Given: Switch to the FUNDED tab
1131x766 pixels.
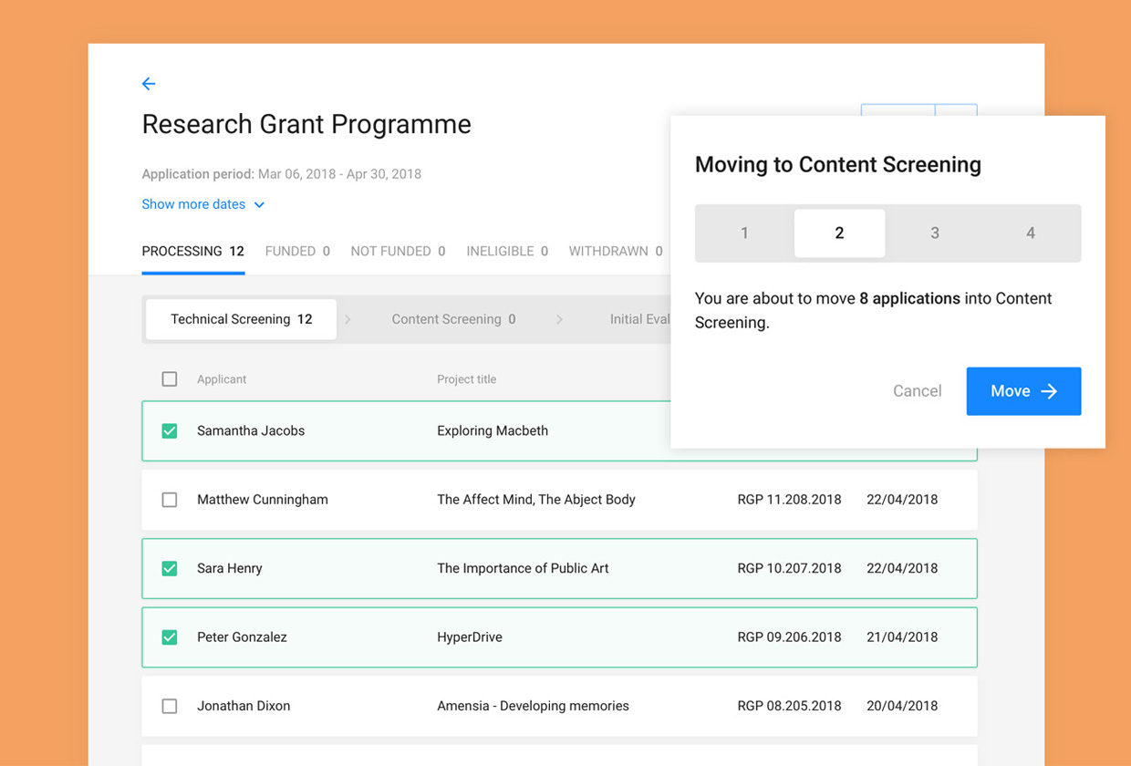Looking at the screenshot, I should pos(297,251).
